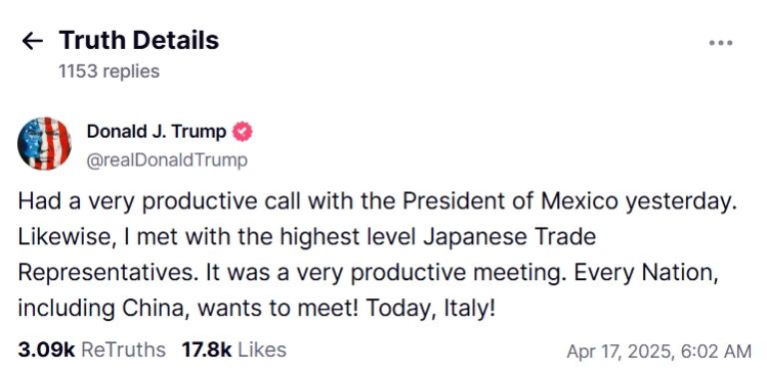Open the three-dot more options menu
Viewport: 767px width, 371px height.
[720, 43]
